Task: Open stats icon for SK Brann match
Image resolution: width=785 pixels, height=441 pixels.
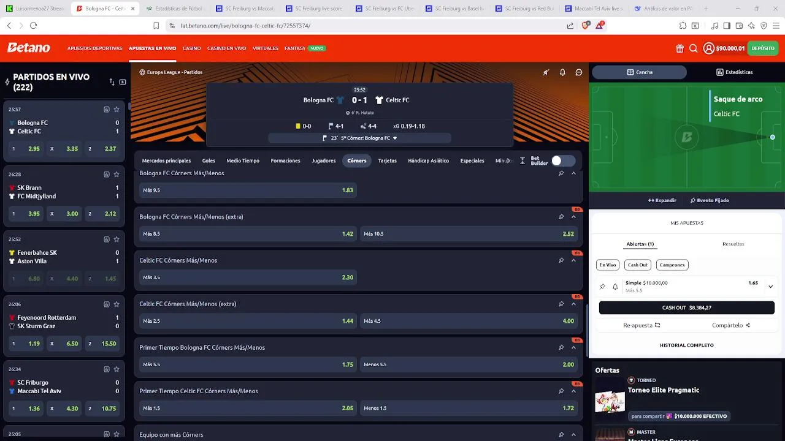Action: (107, 175)
